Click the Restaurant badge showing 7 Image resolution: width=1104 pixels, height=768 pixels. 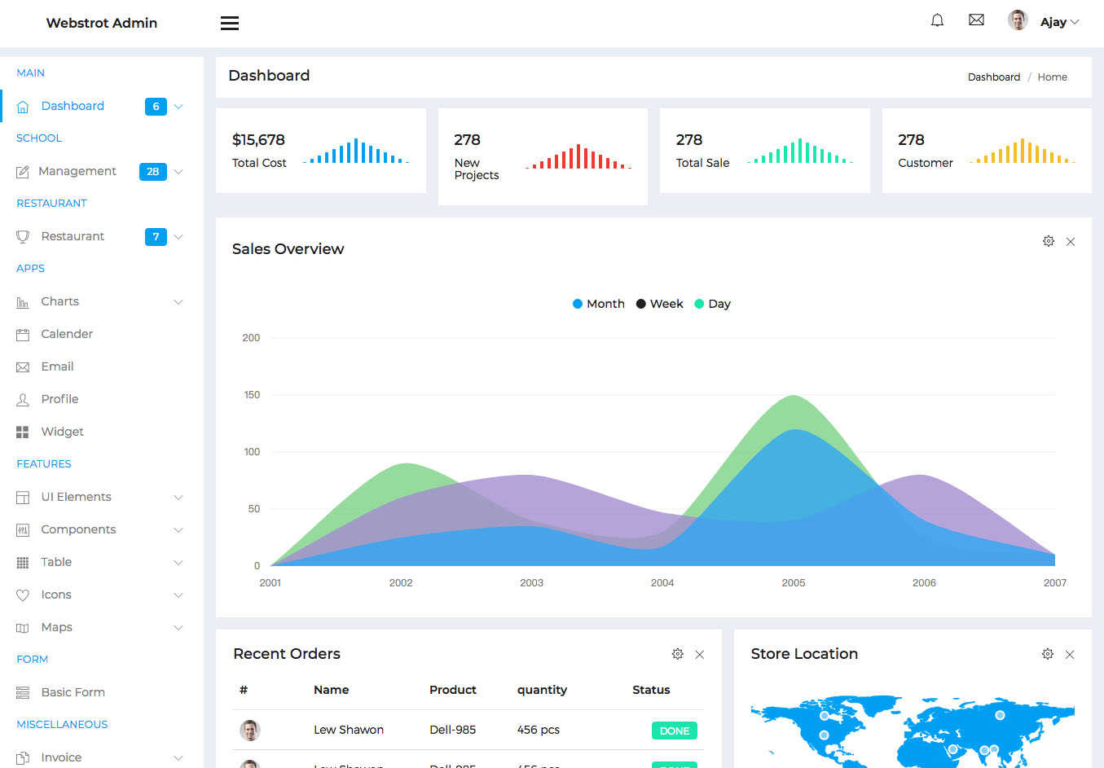[156, 237]
